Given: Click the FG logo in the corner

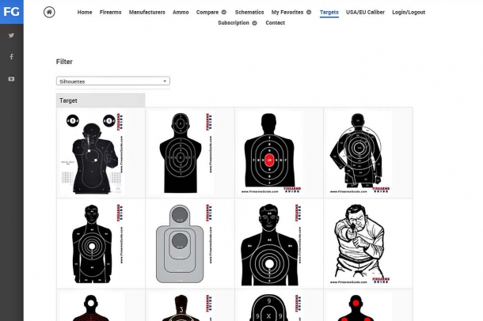Looking at the screenshot, I should coord(11,12).
